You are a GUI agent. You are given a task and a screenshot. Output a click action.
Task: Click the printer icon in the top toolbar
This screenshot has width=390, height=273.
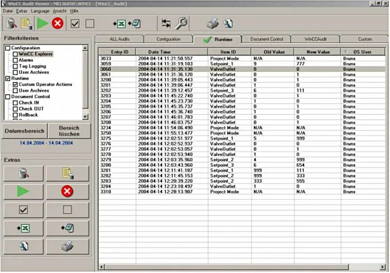click(x=213, y=23)
